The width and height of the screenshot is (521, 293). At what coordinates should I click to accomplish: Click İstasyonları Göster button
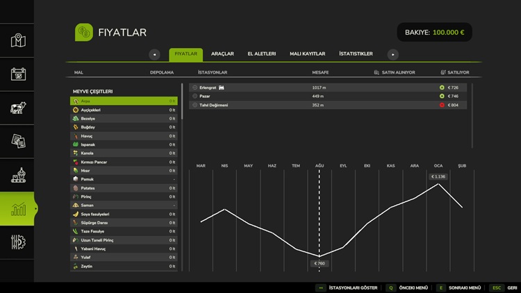tap(347, 287)
